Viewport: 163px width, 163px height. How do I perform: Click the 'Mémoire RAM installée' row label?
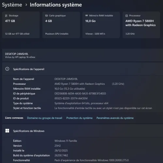point(27,89)
